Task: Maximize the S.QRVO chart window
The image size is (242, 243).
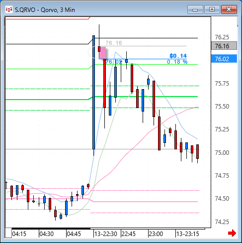Action: coord(212,9)
